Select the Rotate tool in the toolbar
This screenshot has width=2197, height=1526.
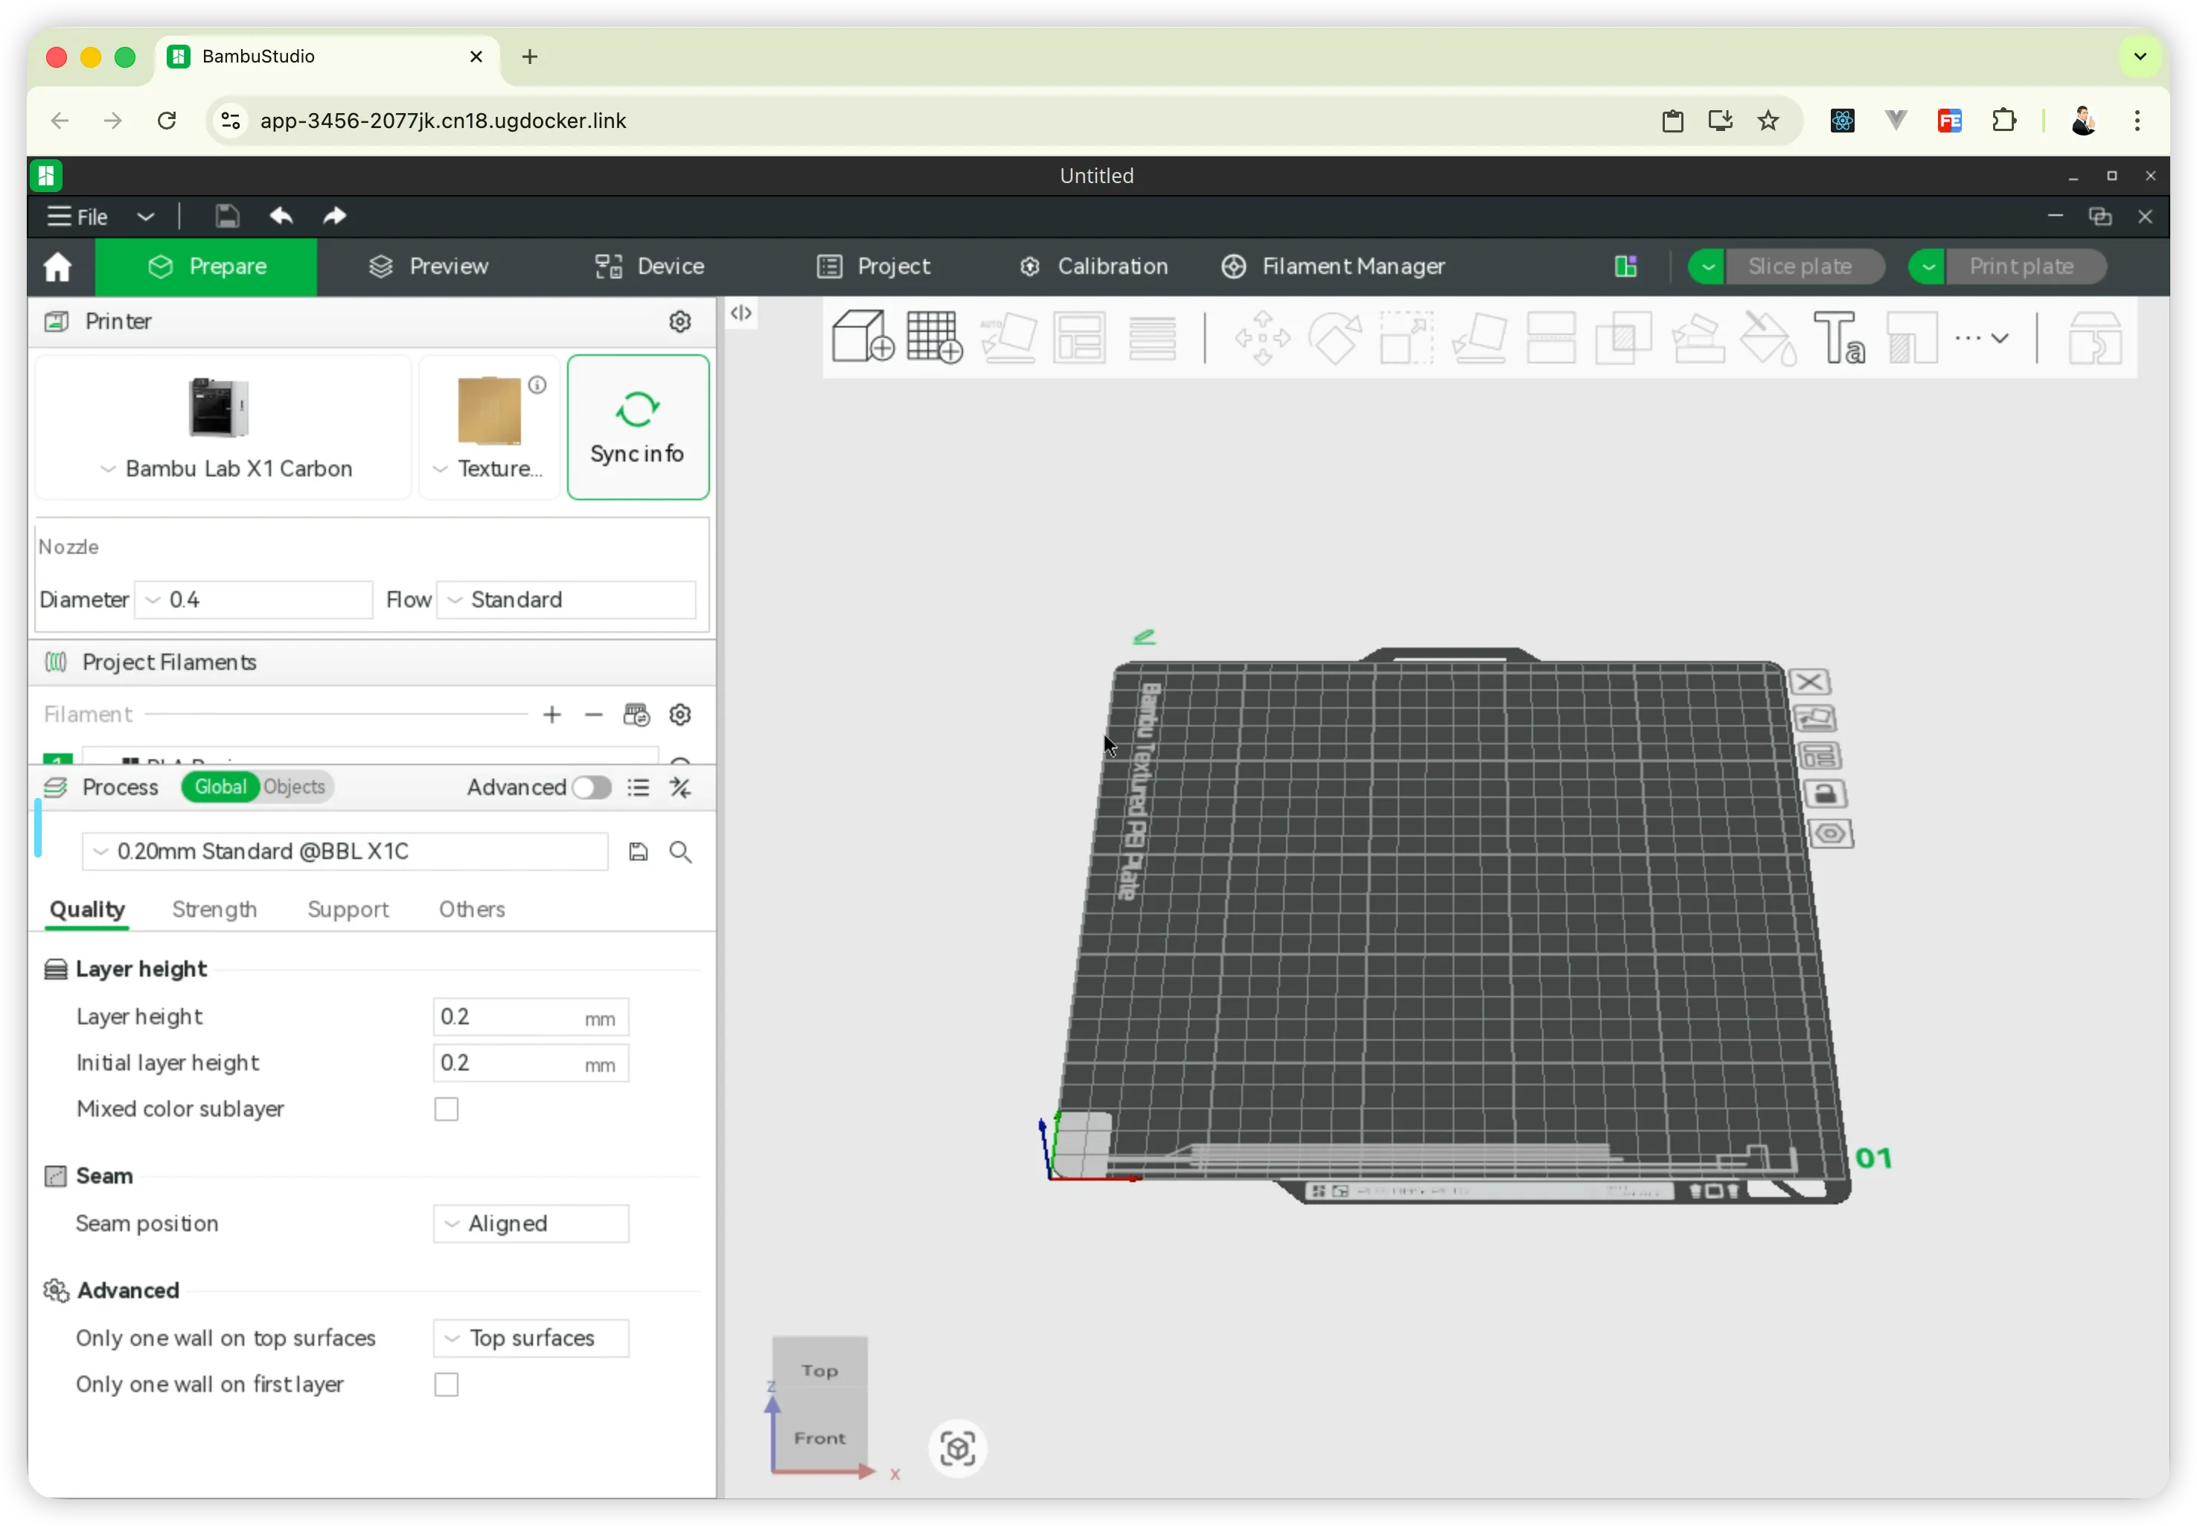point(1334,336)
